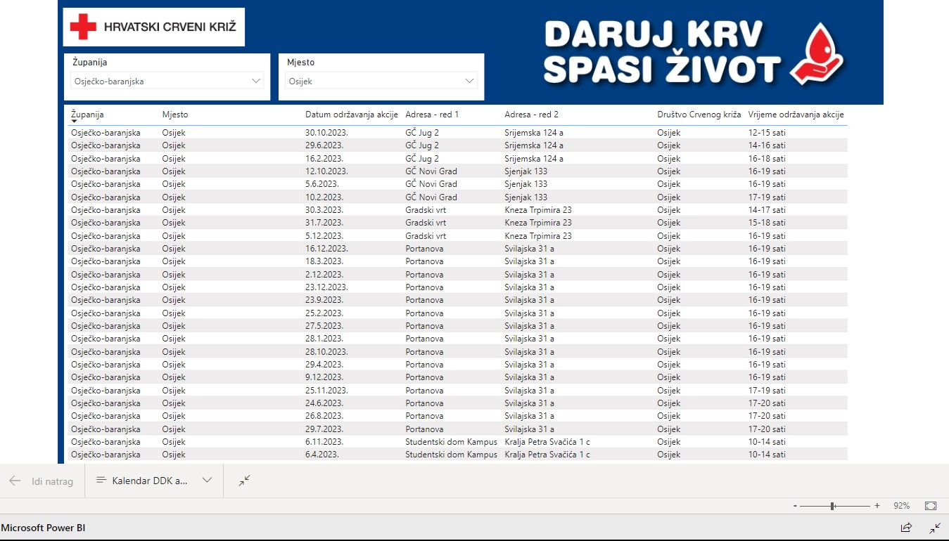Viewport: 949px width, 541px height.
Task: Sort by Mjesto column header
Action: (x=175, y=115)
